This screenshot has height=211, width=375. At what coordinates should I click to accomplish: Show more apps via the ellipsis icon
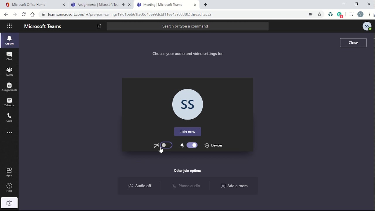coord(9,133)
